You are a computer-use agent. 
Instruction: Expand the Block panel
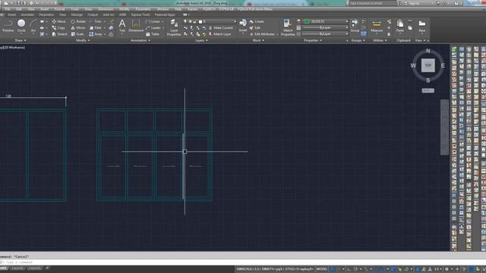tap(258, 40)
